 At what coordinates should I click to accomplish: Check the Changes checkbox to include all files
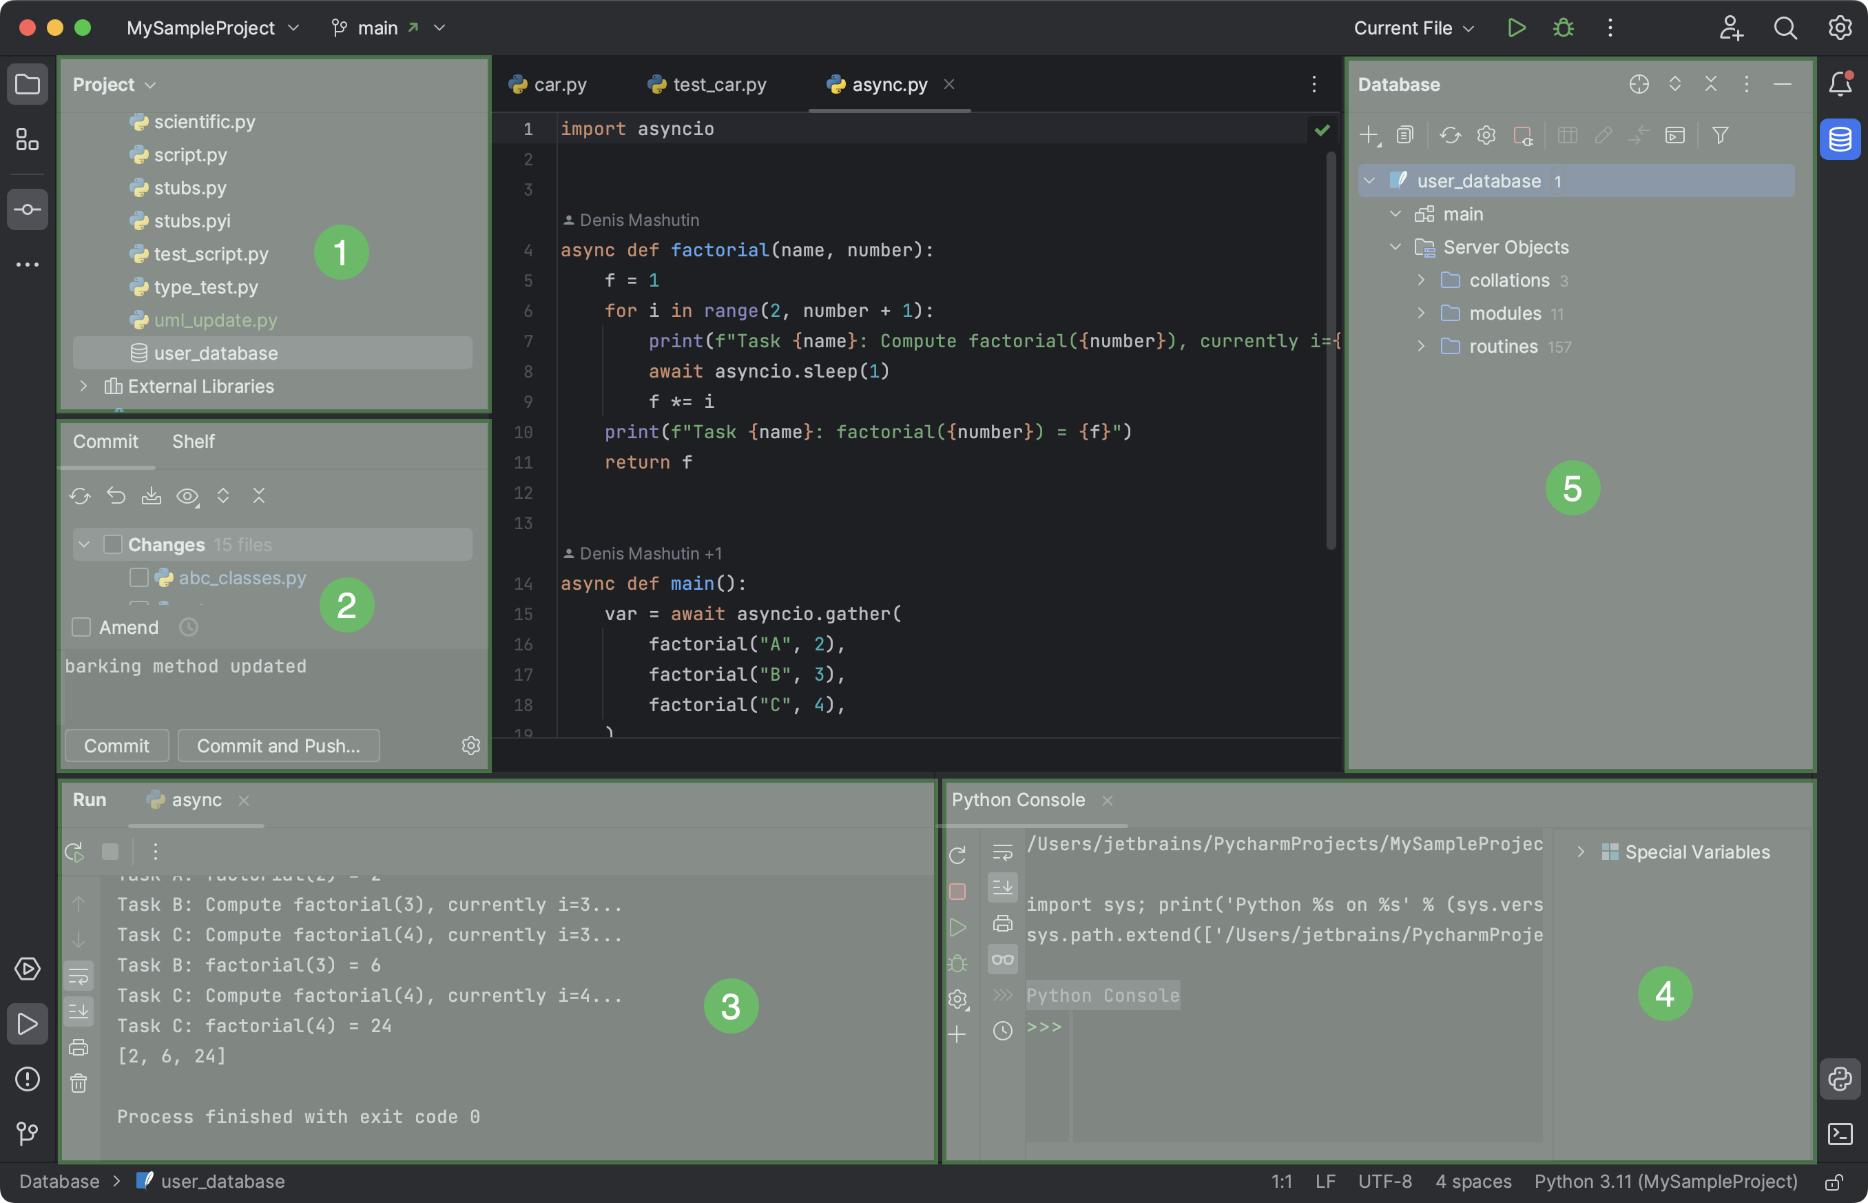tap(113, 544)
